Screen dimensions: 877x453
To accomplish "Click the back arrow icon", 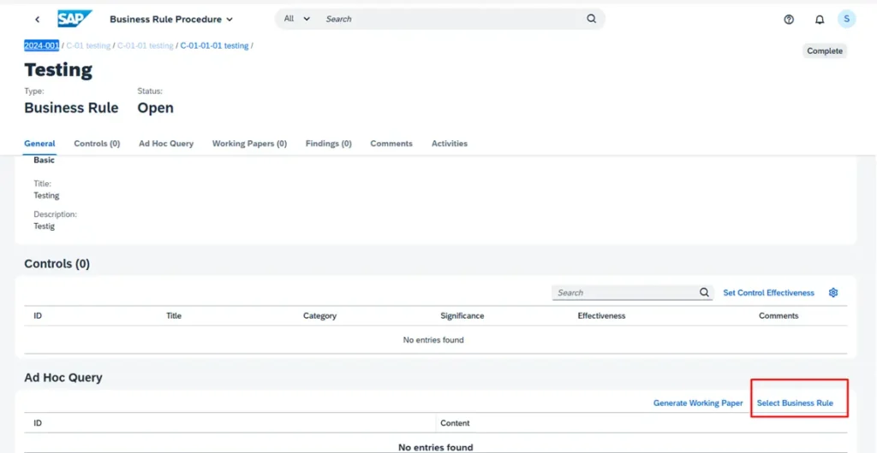I will 37,19.
